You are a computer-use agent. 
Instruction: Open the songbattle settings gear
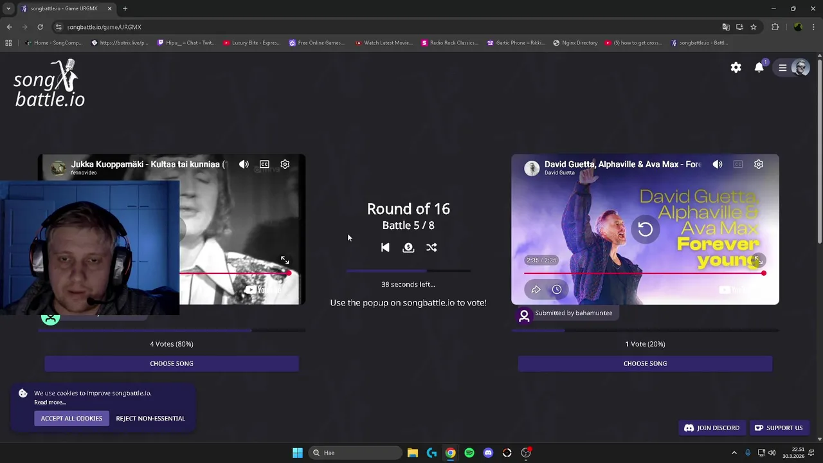(736, 68)
